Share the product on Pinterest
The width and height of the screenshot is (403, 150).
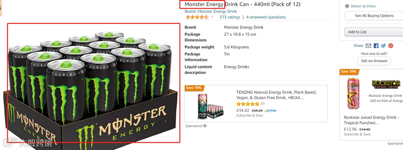(x=391, y=46)
